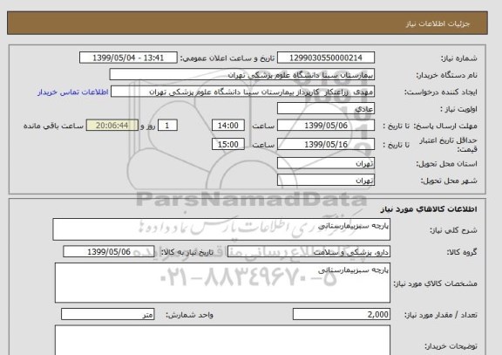Select the اولویت نیاز field showing عادی
Image resolution: width=502 pixels, height=355 pixels.
click(x=326, y=108)
